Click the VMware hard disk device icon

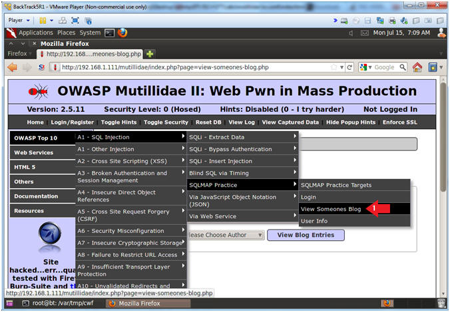(x=344, y=21)
